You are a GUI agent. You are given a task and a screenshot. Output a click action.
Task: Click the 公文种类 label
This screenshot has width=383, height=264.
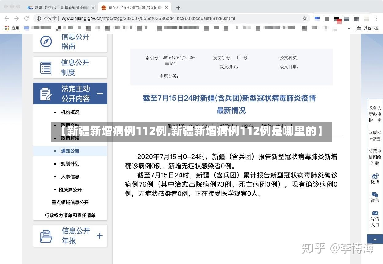[289, 57]
